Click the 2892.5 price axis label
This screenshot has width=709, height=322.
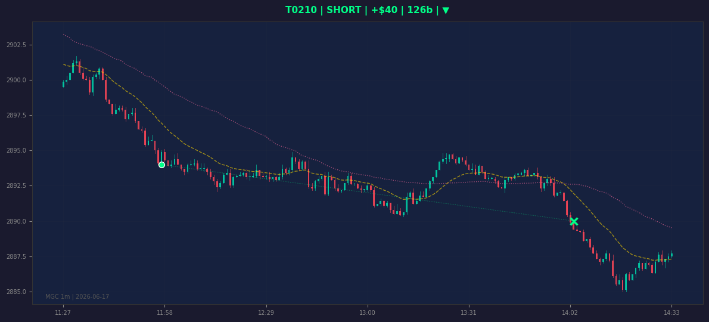(x=16, y=186)
